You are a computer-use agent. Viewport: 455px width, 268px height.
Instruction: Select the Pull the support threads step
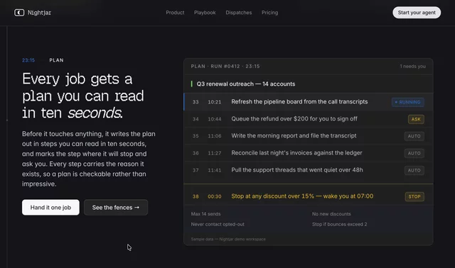(309, 170)
